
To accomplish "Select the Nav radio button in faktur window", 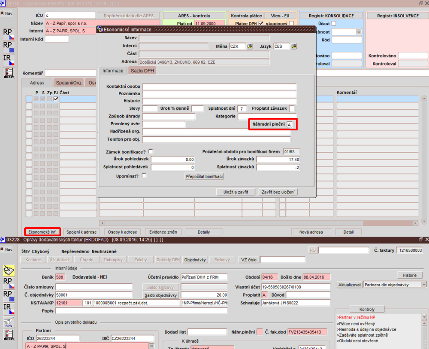I will click(3, 249).
